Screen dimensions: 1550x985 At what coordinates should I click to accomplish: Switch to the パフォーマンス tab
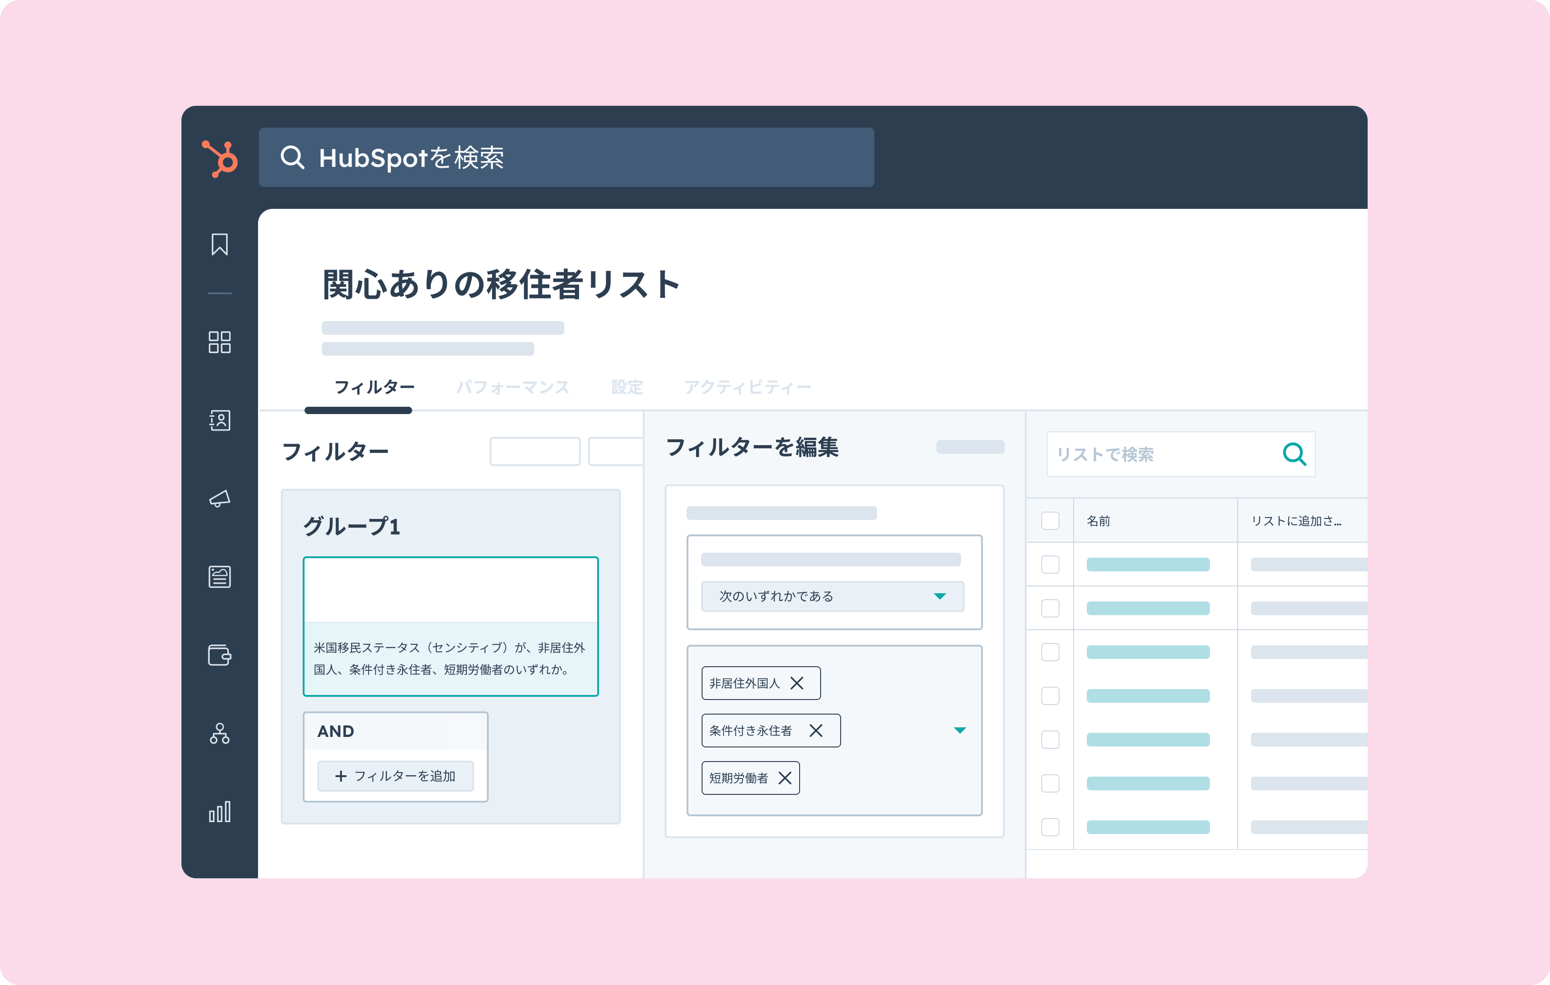(513, 387)
